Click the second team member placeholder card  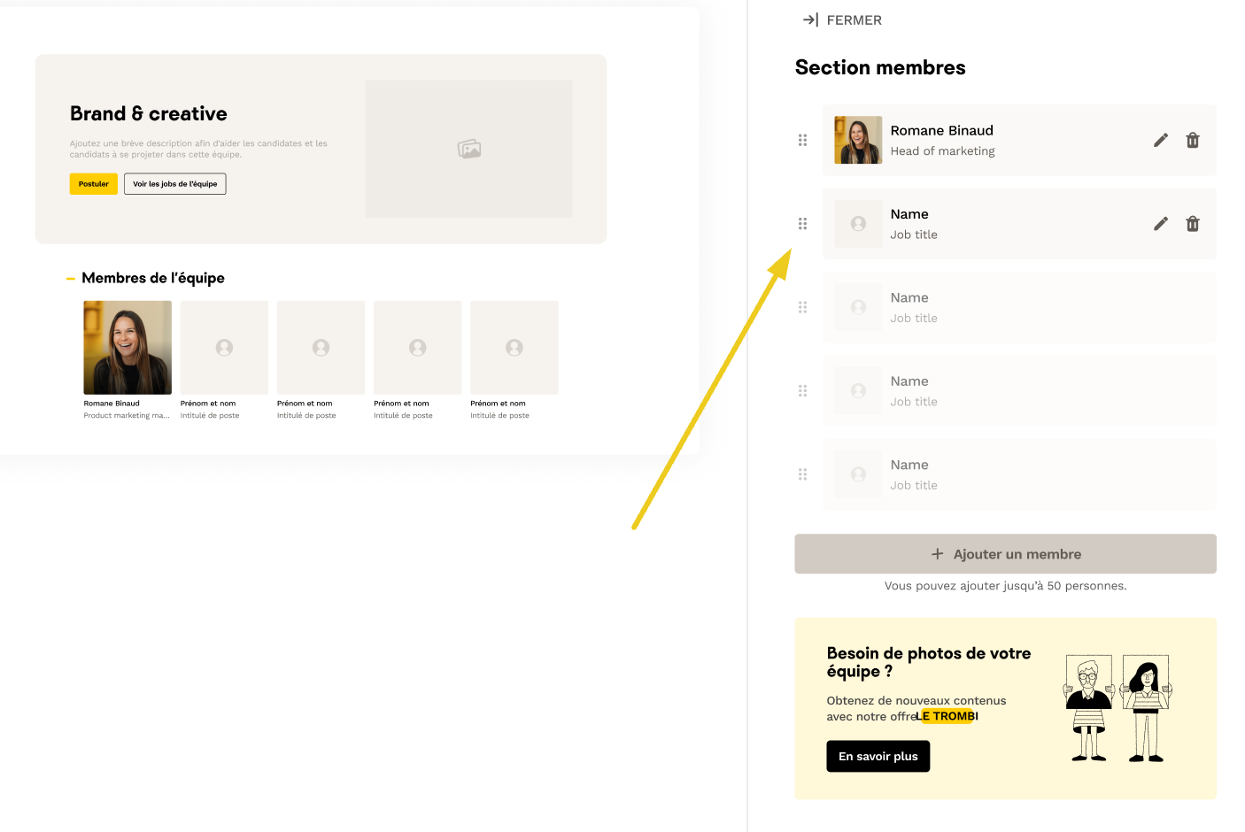224,348
